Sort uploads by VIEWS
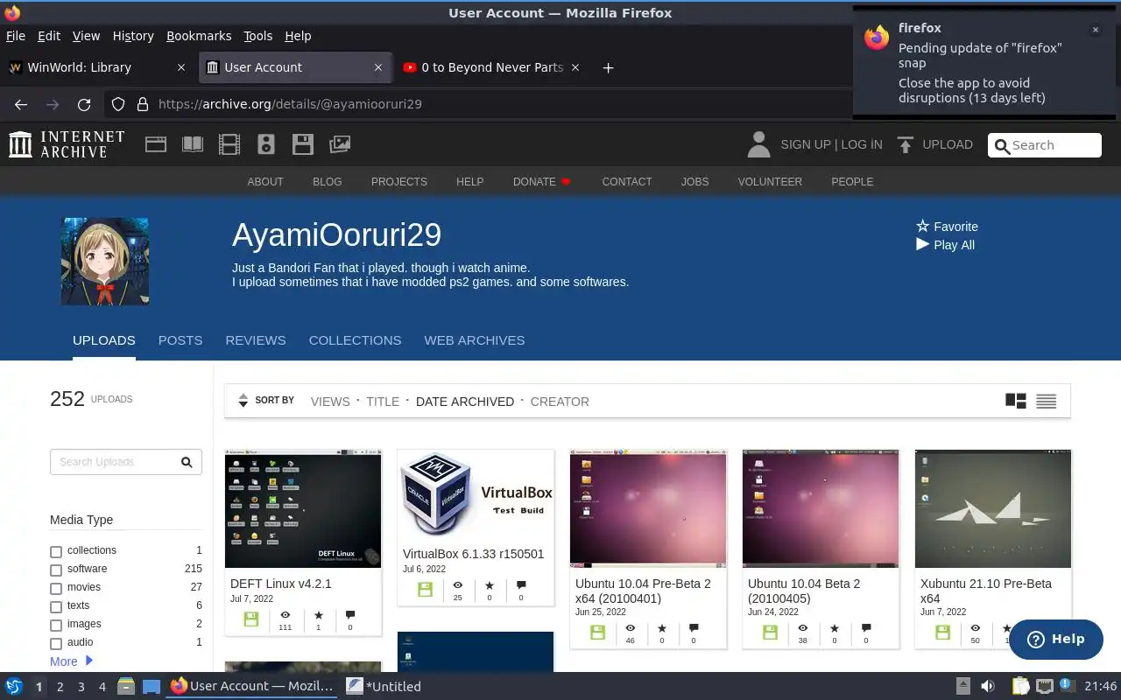This screenshot has height=700, width=1121. pos(330,402)
